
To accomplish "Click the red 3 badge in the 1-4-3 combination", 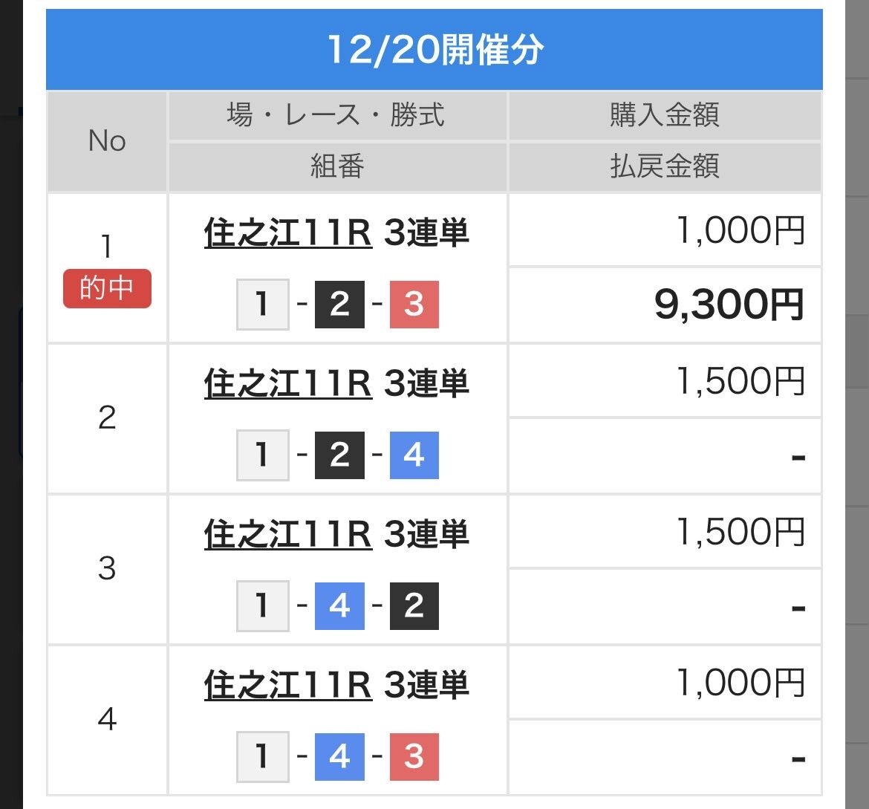I will pos(414,756).
